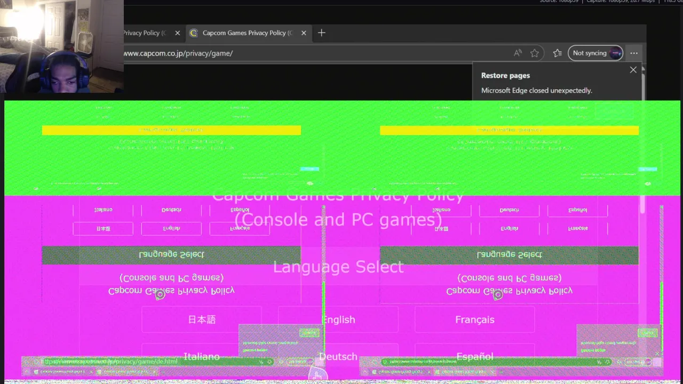Close the first Privacy Policy tab

pyautogui.click(x=178, y=33)
